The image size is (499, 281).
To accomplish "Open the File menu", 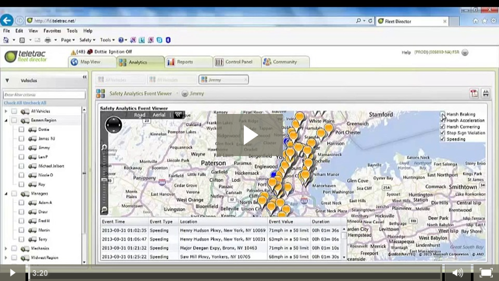I will [x=6, y=31].
